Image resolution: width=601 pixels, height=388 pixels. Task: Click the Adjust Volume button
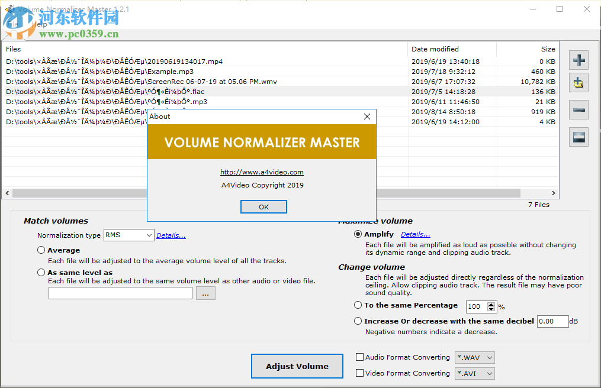(x=297, y=366)
